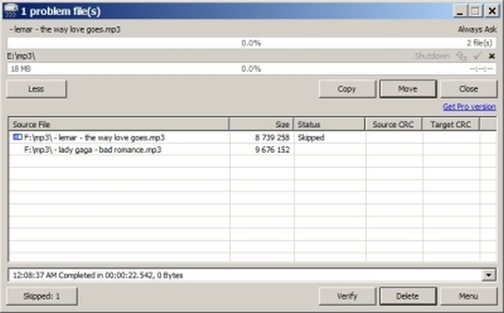Click the file progress bar showing 2 file(s)
This screenshot has height=313, width=504.
click(252, 43)
